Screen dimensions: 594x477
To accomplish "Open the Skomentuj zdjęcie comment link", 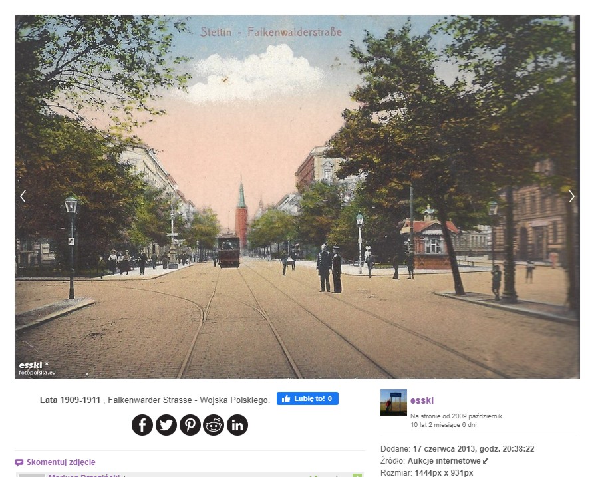I will pyautogui.click(x=61, y=462).
